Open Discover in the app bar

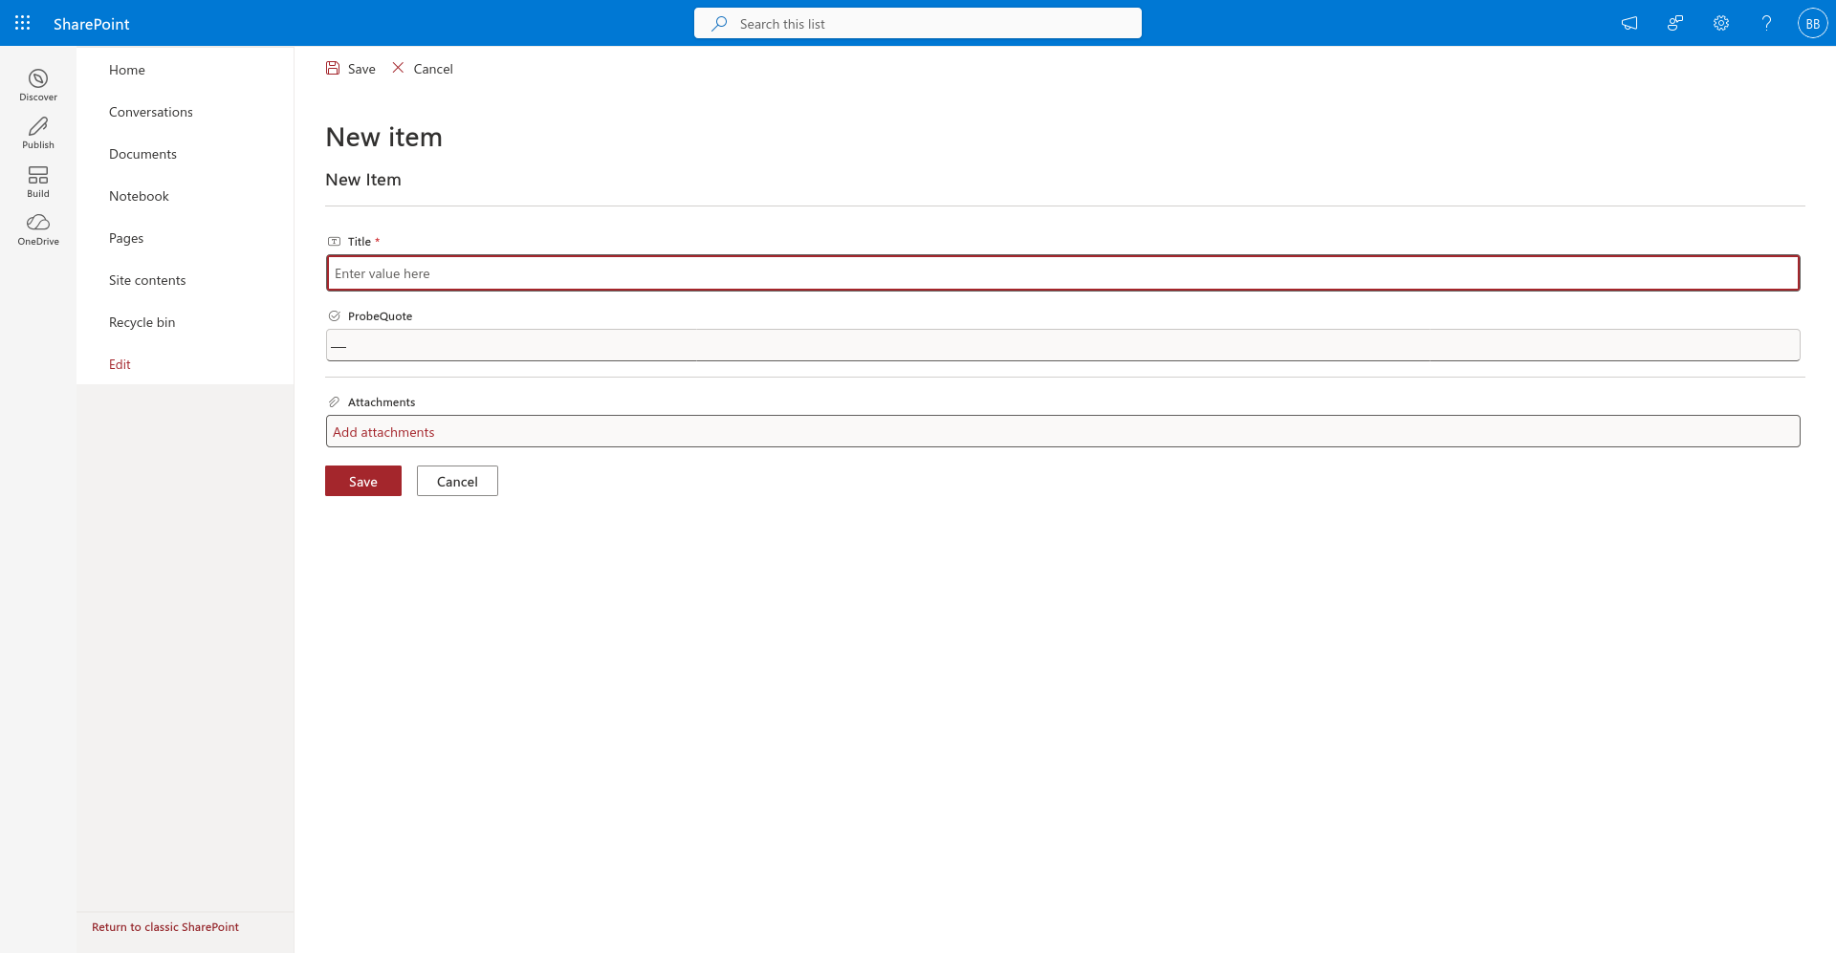[x=38, y=85]
